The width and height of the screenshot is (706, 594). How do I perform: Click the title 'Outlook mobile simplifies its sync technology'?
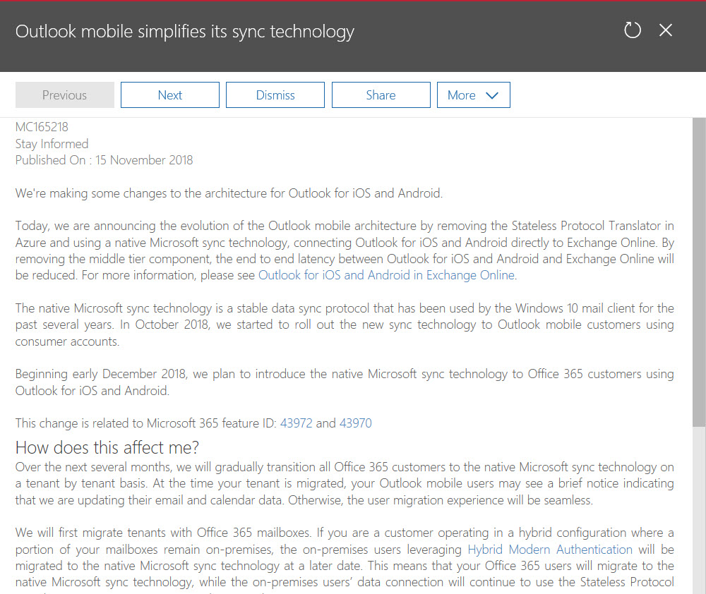(x=184, y=32)
